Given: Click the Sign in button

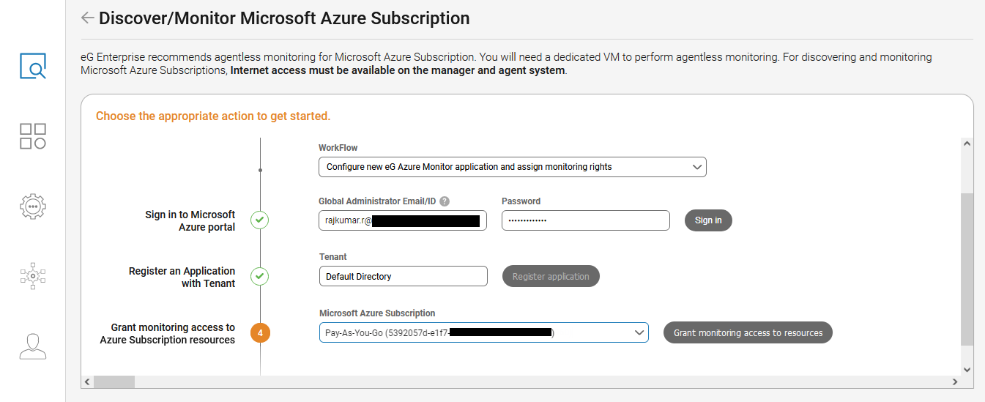Looking at the screenshot, I should pos(708,220).
